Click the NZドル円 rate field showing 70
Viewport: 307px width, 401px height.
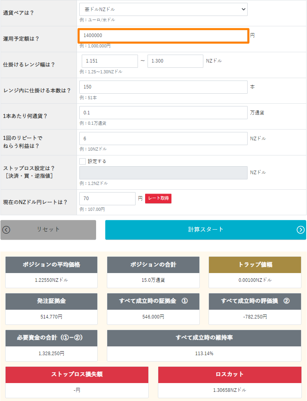(x=107, y=199)
